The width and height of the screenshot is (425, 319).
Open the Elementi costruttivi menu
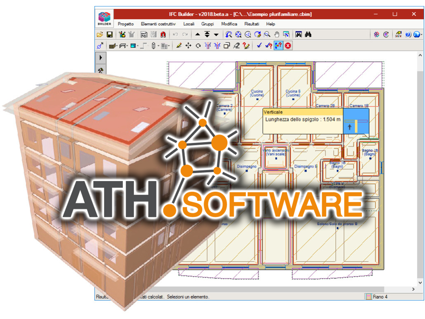(158, 24)
